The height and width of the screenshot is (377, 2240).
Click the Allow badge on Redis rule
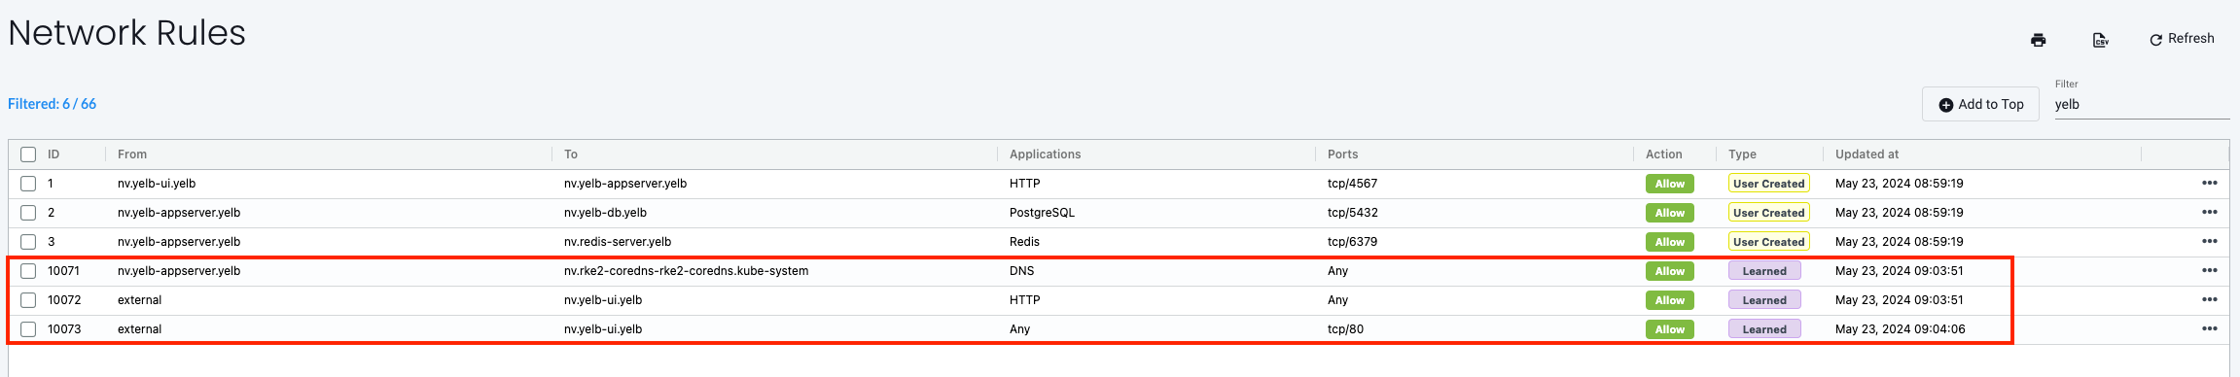click(1669, 242)
